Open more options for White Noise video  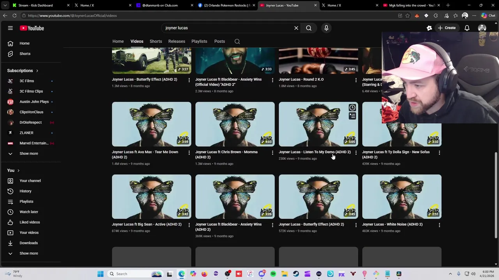click(x=439, y=225)
